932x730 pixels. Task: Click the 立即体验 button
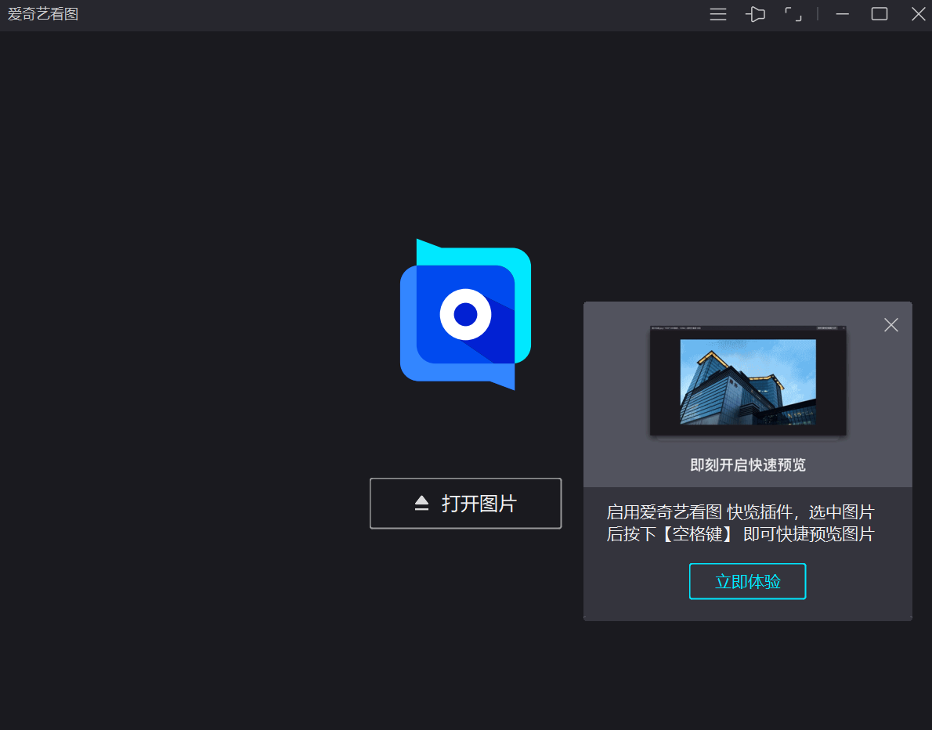click(x=747, y=581)
